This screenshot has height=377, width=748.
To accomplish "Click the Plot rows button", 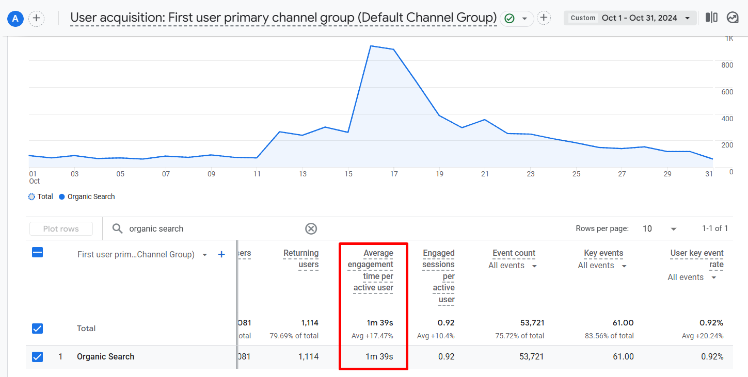I will (61, 228).
